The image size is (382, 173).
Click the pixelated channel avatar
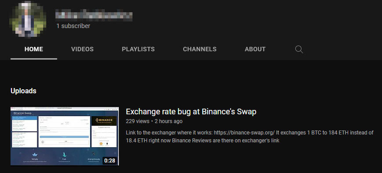(x=28, y=19)
